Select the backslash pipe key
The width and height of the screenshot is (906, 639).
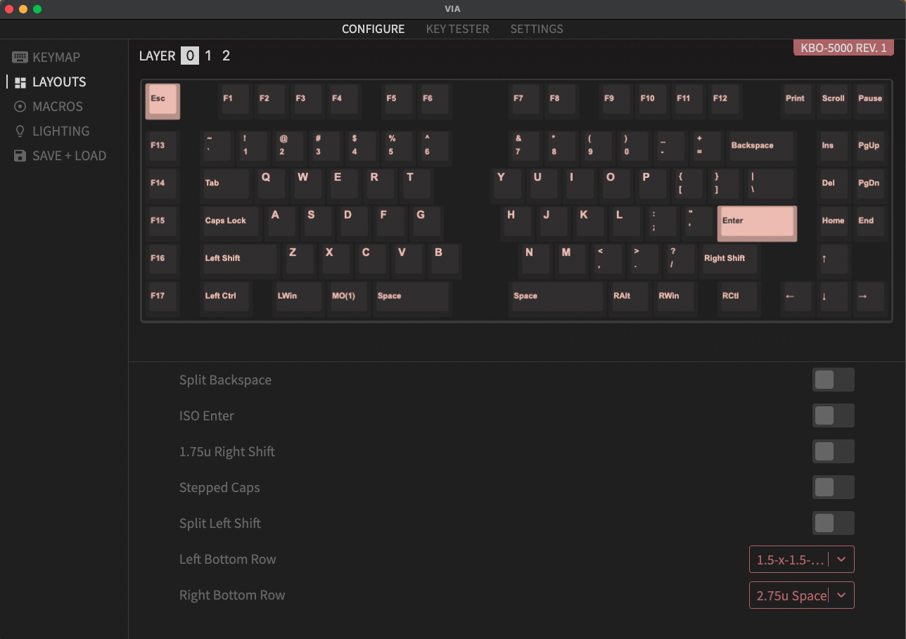pyautogui.click(x=770, y=186)
